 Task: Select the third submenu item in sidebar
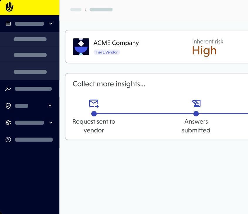[x=30, y=72]
